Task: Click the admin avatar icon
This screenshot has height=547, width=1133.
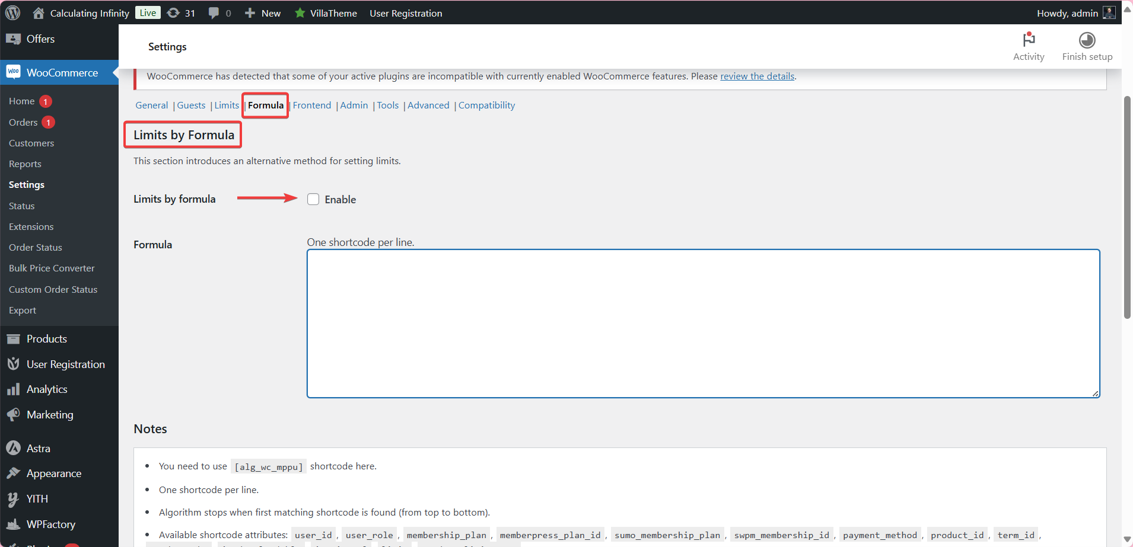Action: click(1109, 12)
